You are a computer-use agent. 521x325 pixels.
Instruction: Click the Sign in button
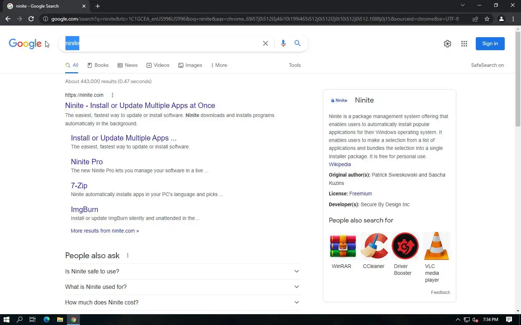click(490, 44)
